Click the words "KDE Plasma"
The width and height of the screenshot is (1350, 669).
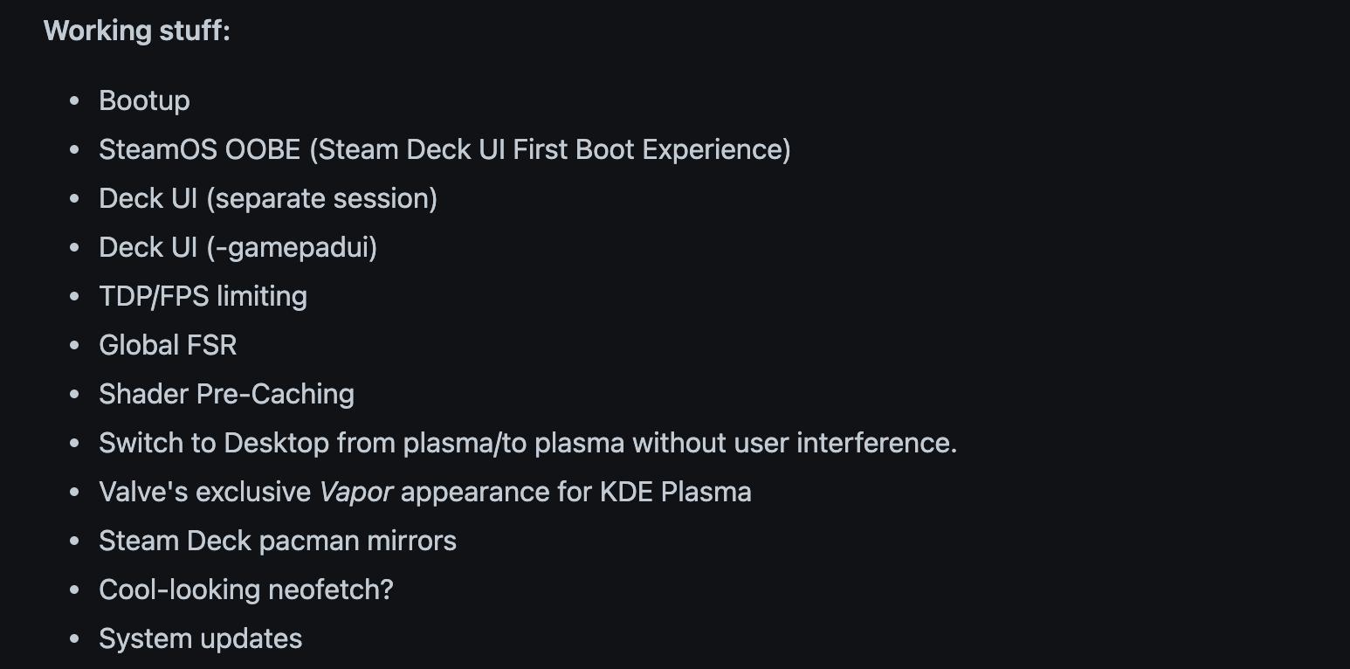tap(675, 492)
